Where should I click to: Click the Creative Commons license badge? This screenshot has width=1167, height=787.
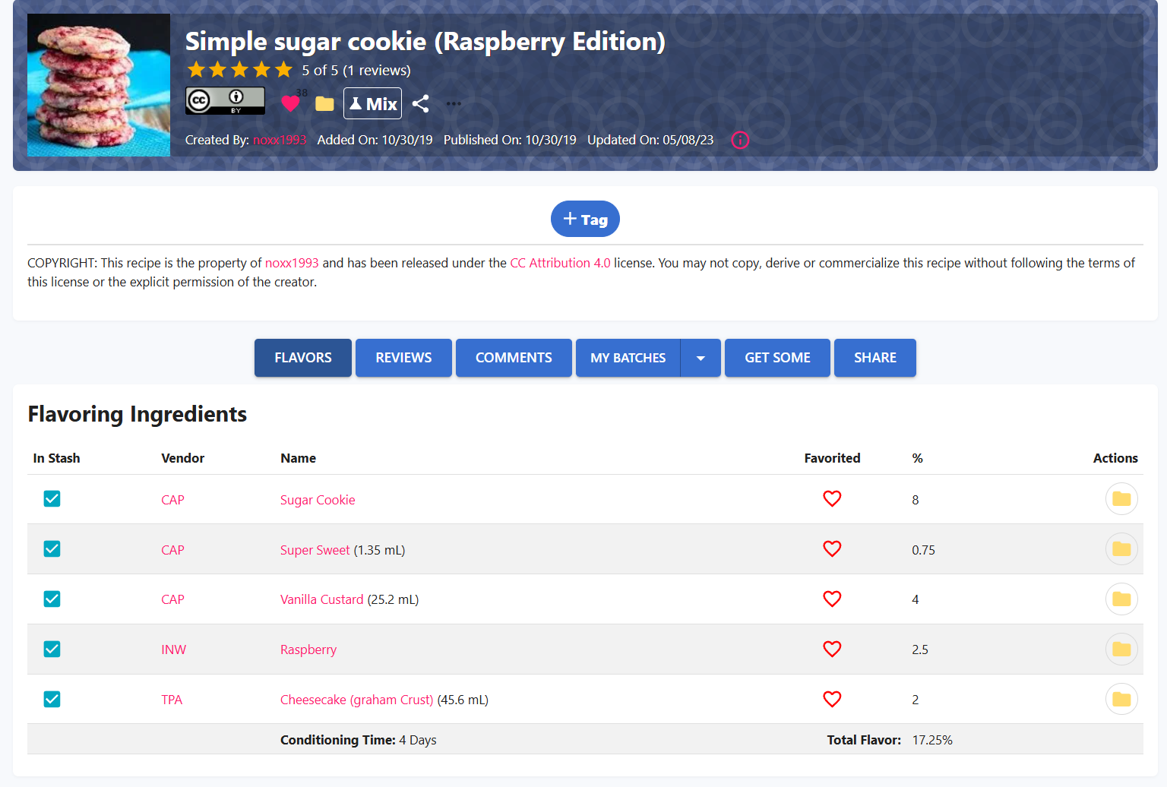tap(225, 101)
